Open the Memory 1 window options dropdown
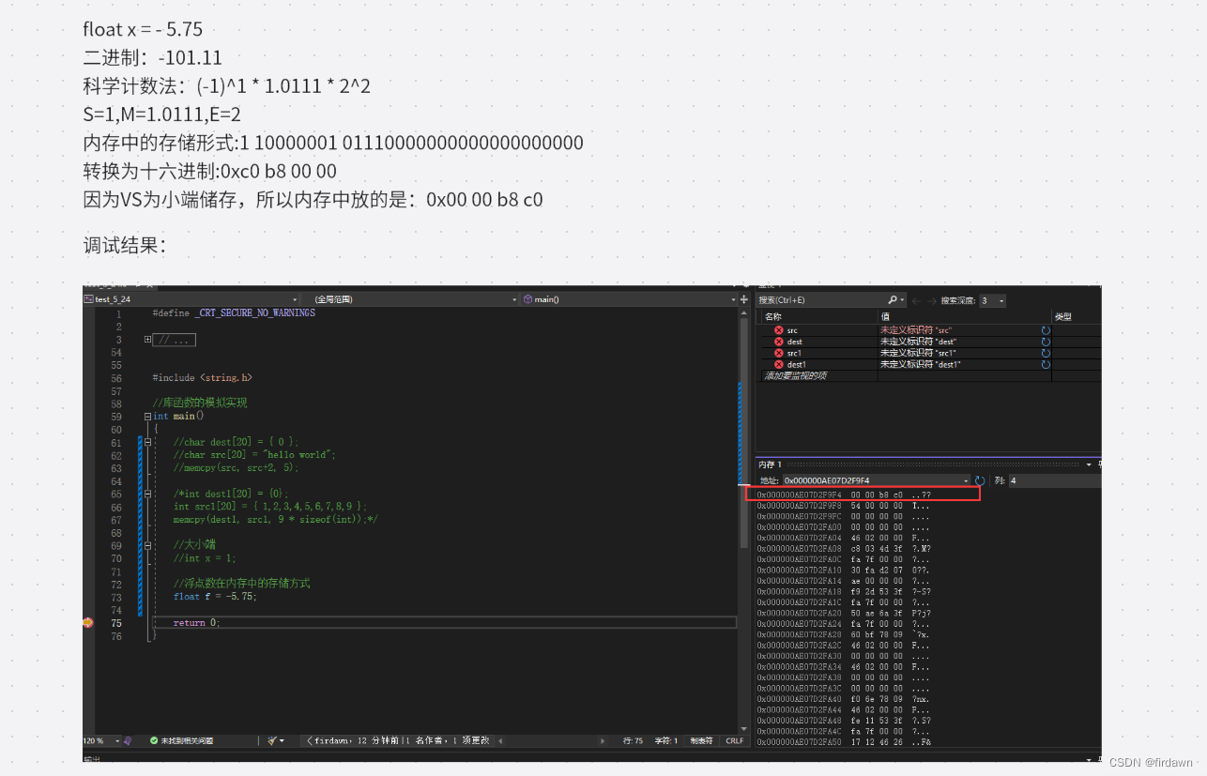Screen dimensions: 1207x776 pyautogui.click(x=1089, y=464)
